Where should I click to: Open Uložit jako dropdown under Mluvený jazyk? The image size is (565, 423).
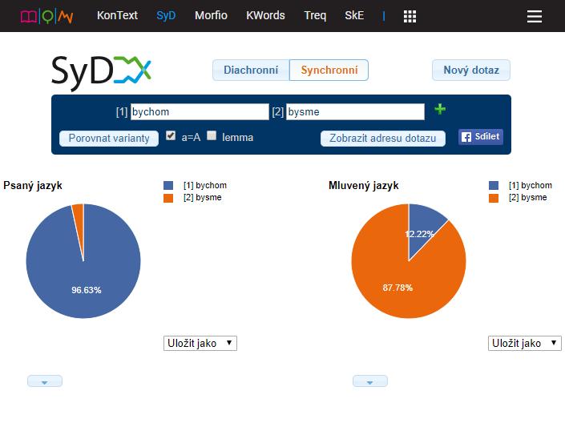525,343
